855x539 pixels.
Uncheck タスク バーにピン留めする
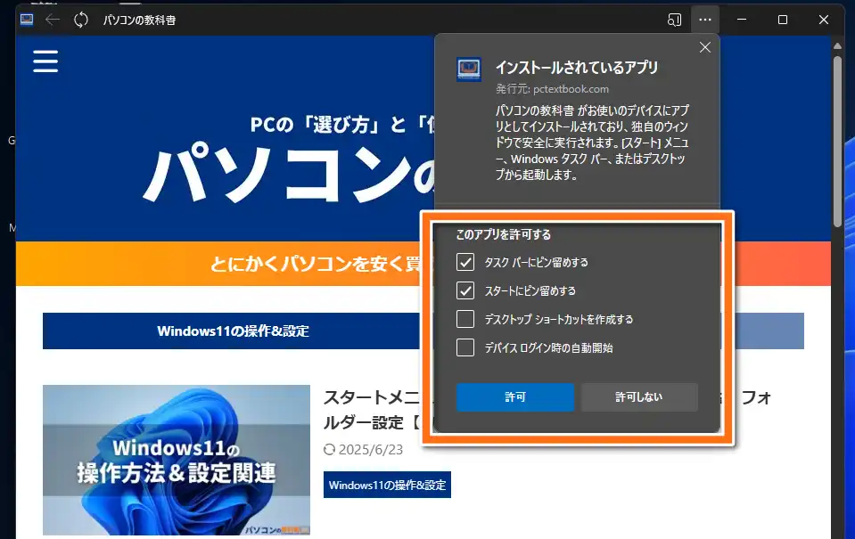click(465, 262)
